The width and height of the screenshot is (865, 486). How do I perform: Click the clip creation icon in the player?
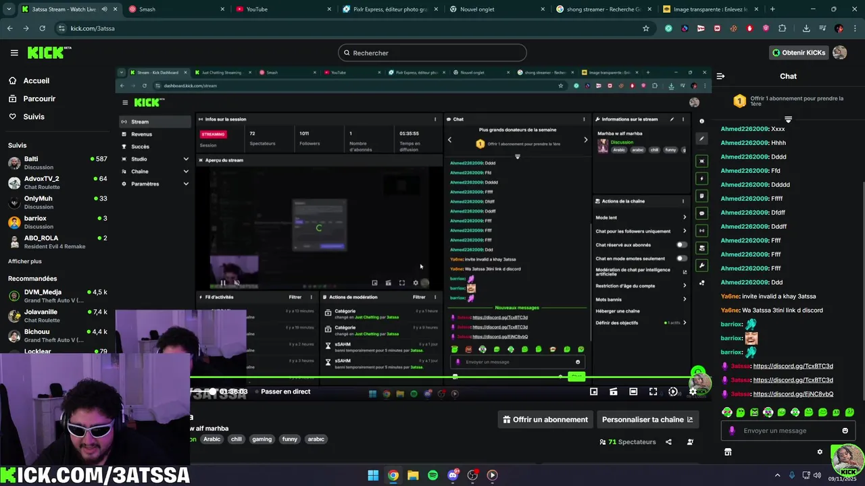613,391
